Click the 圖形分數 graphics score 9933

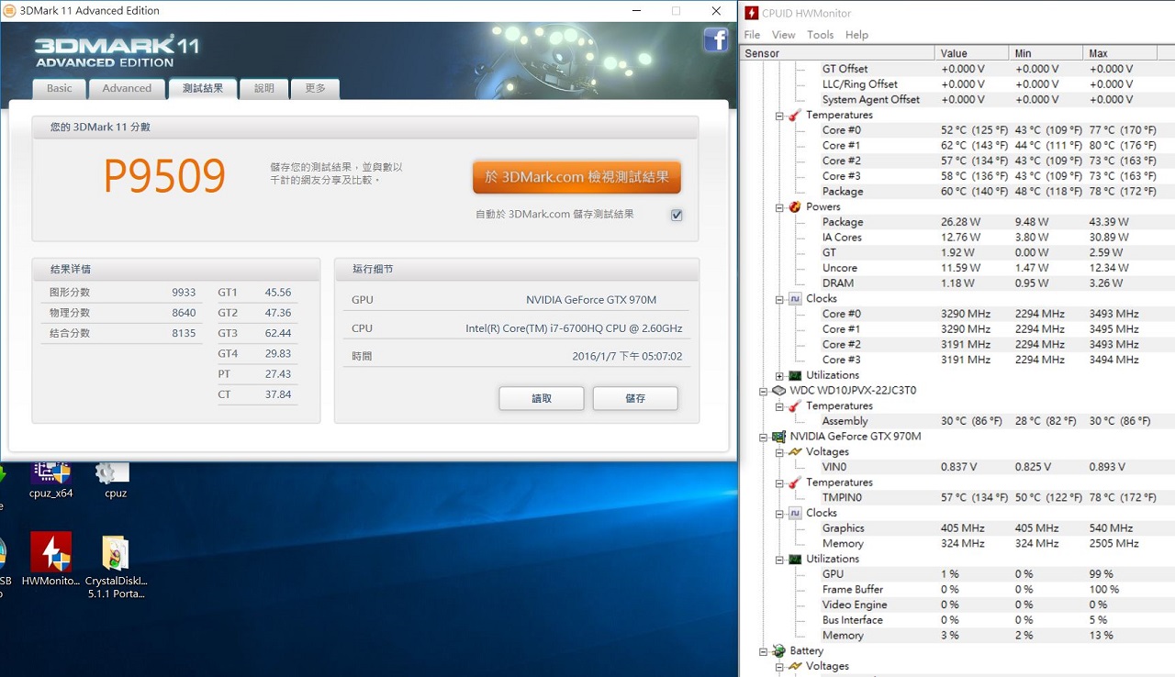click(184, 293)
